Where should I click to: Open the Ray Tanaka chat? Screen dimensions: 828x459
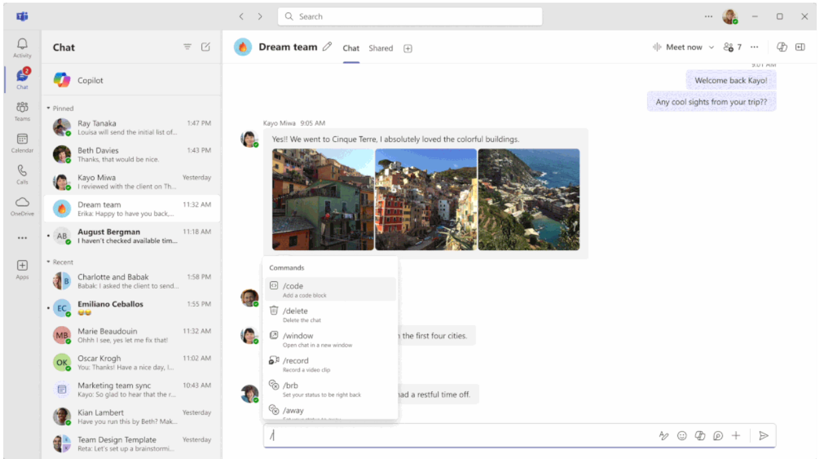(131, 127)
